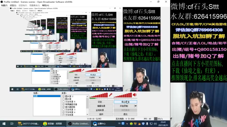Click the 0:00:02 (LIVE) status text

94,119
